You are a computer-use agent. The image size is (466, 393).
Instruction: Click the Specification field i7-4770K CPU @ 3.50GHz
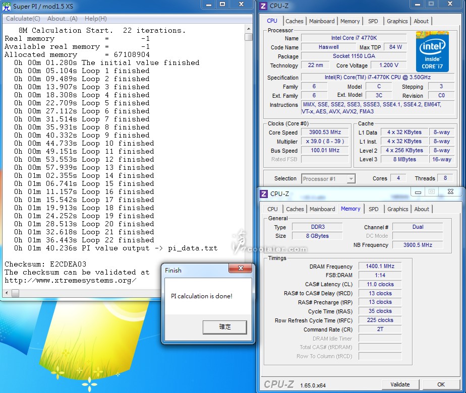click(x=377, y=77)
